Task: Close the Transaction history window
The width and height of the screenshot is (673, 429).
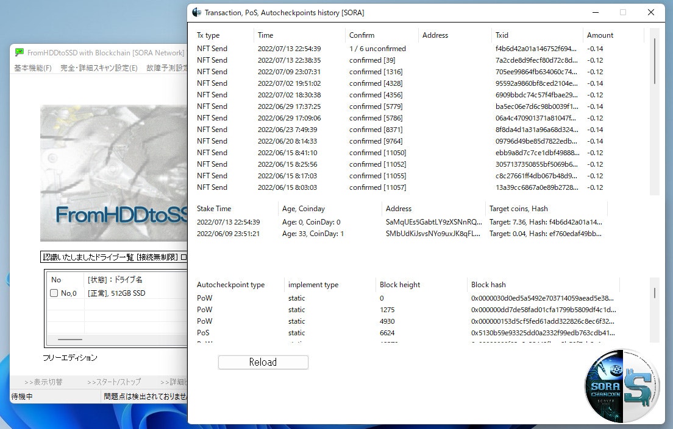Action: pos(651,12)
